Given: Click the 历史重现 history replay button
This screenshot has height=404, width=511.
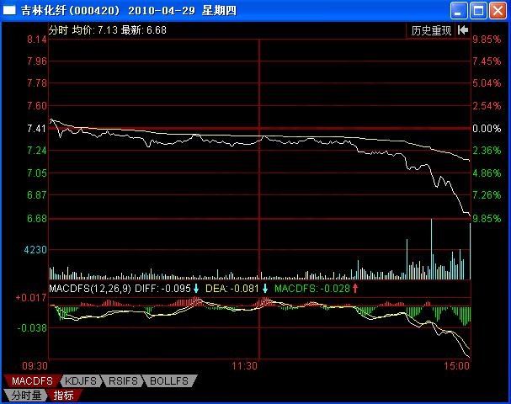Looking at the screenshot, I should (x=431, y=29).
